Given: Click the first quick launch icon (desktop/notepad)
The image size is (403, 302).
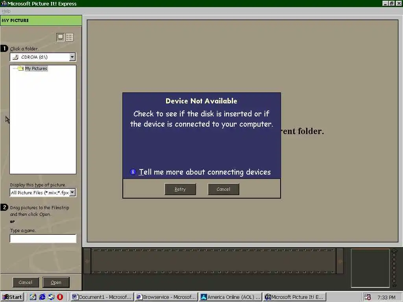Looking at the screenshot, I should click(33, 297).
